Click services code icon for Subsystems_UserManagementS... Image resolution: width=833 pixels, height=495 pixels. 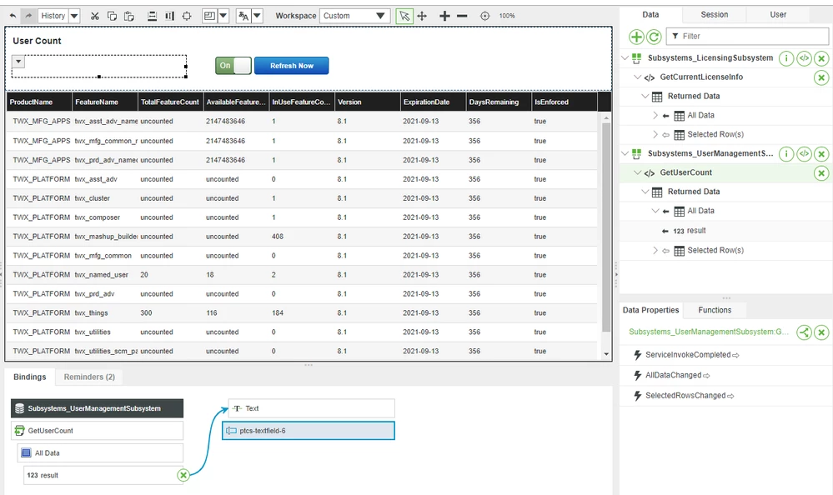click(x=805, y=154)
